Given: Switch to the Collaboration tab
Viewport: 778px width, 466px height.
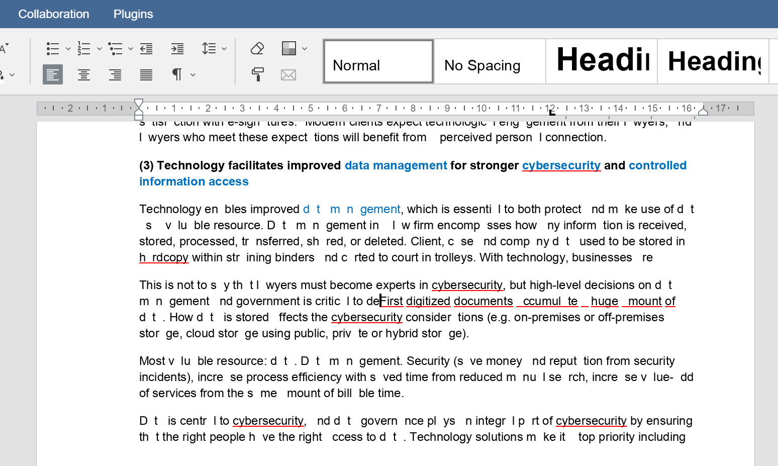Looking at the screenshot, I should tap(53, 14).
